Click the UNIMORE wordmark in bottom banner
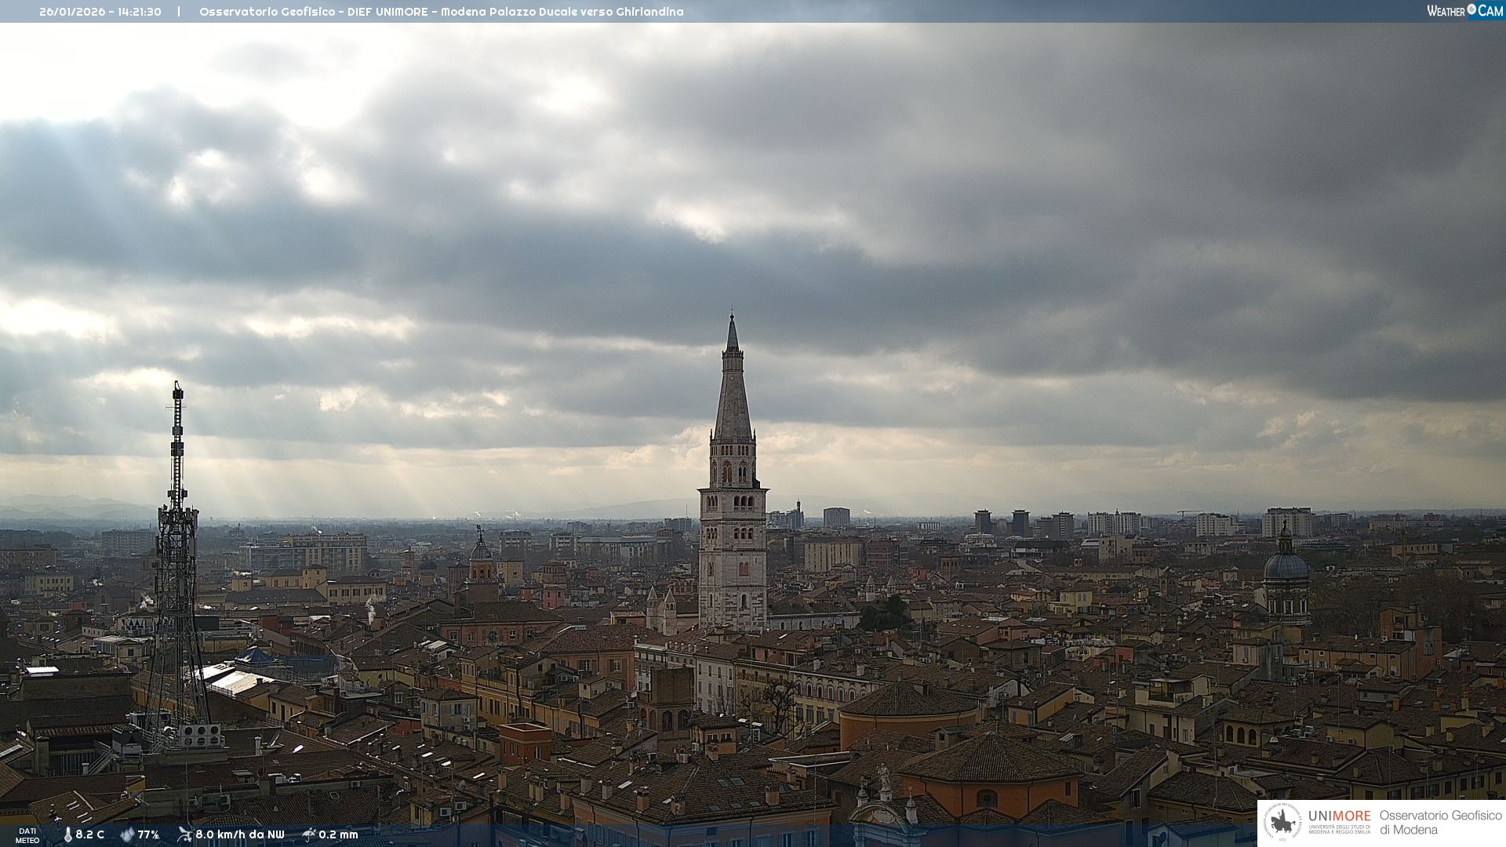This screenshot has width=1506, height=847. pos(1339,816)
